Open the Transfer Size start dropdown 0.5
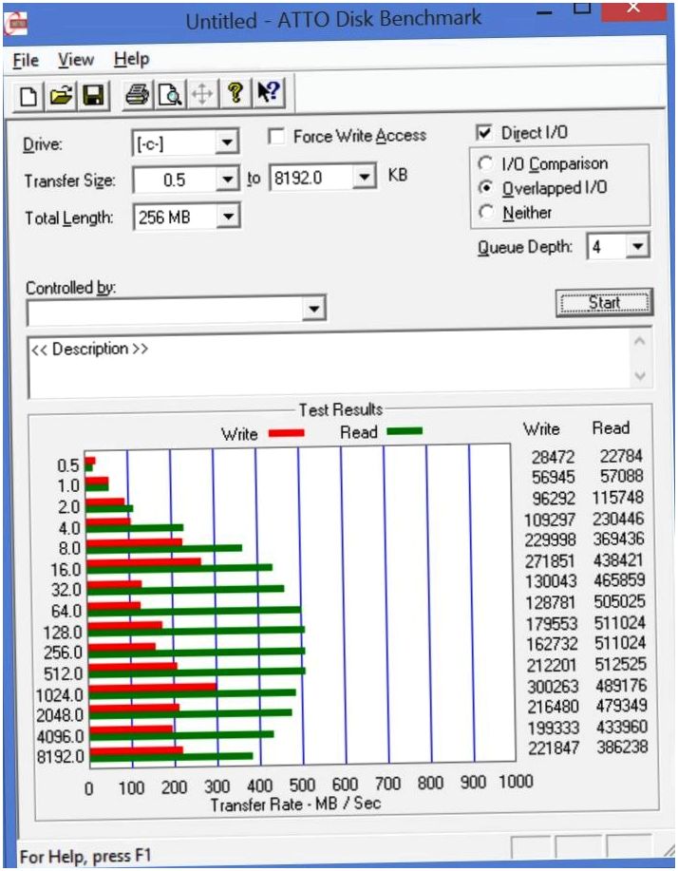Screen dimensions: 678x871 pos(228,180)
